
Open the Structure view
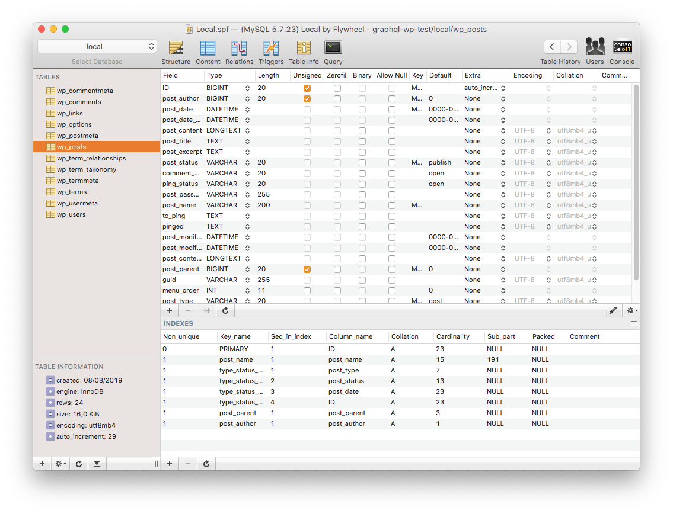point(176,52)
